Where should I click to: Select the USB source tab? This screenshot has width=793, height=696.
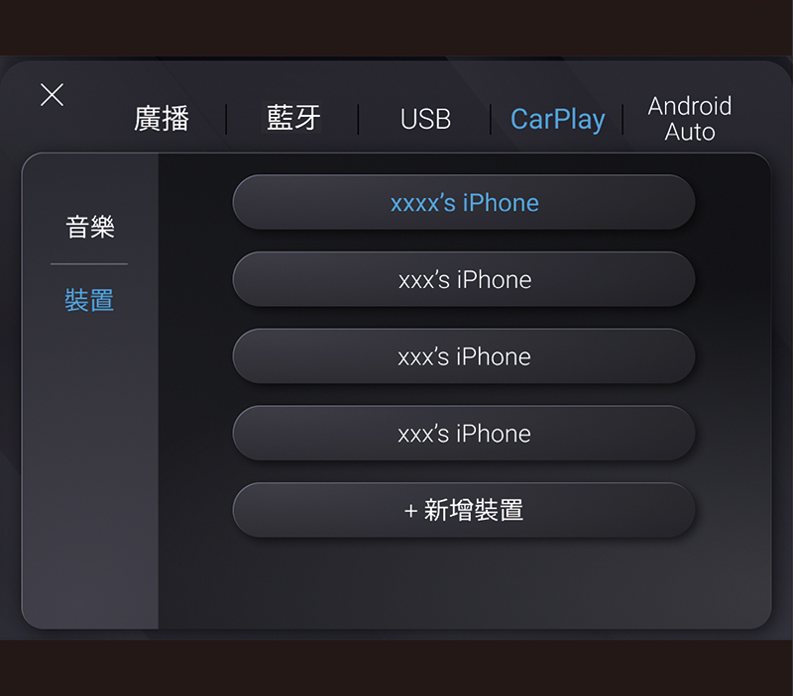coord(425,119)
